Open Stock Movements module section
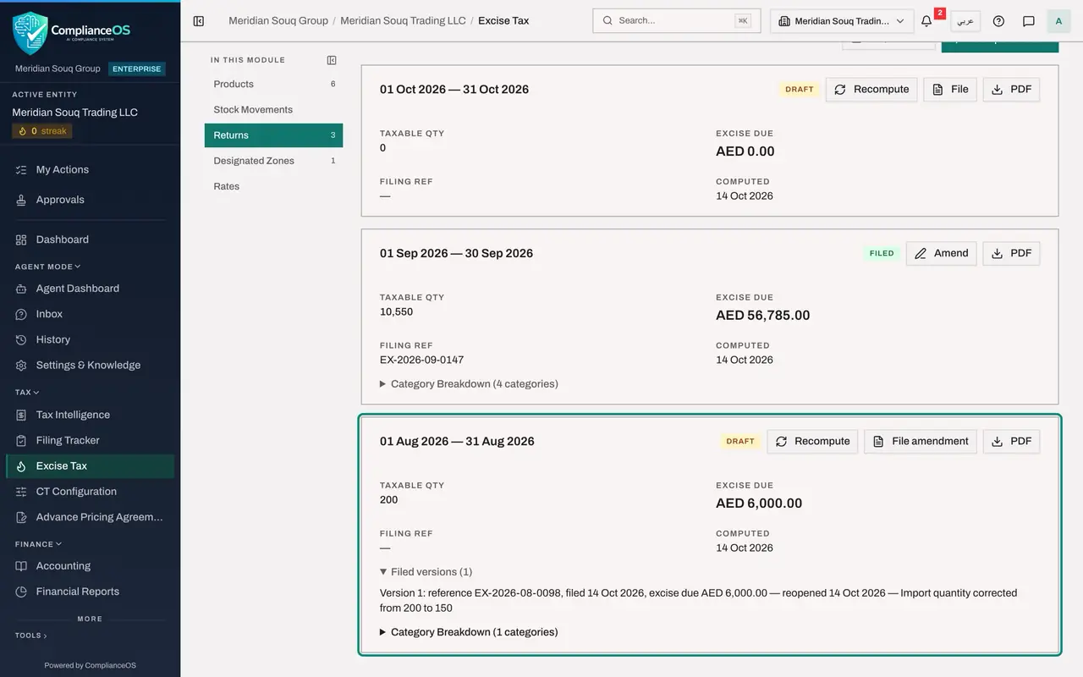The width and height of the screenshot is (1083, 677). 273,109
